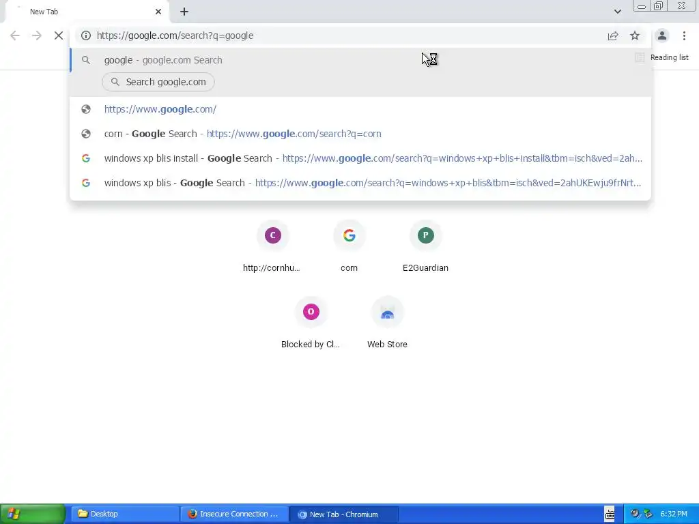Select https://www.google.com/ suggestion
The width and height of the screenshot is (699, 524).
click(360, 109)
